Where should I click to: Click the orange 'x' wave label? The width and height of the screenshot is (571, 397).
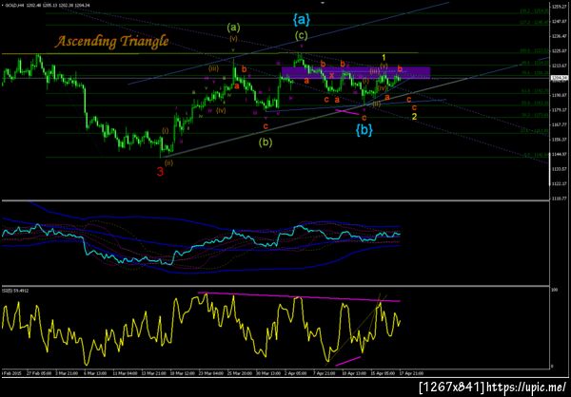click(x=332, y=75)
